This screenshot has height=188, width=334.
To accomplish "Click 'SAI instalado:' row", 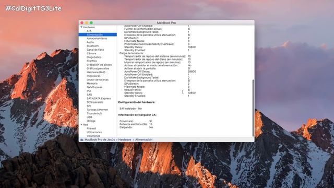I will click(x=130, y=109).
